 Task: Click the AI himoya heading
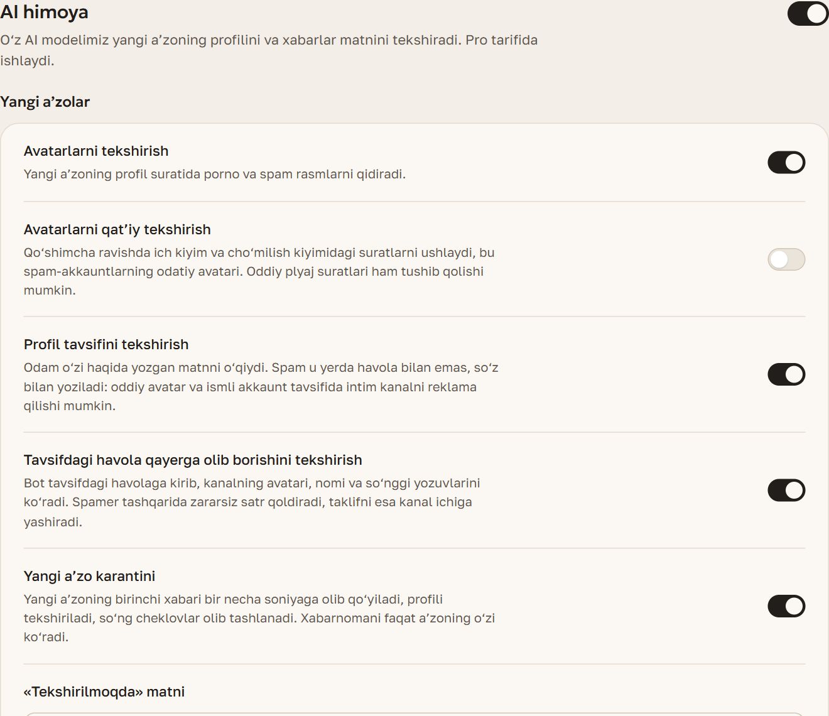pyautogui.click(x=44, y=12)
